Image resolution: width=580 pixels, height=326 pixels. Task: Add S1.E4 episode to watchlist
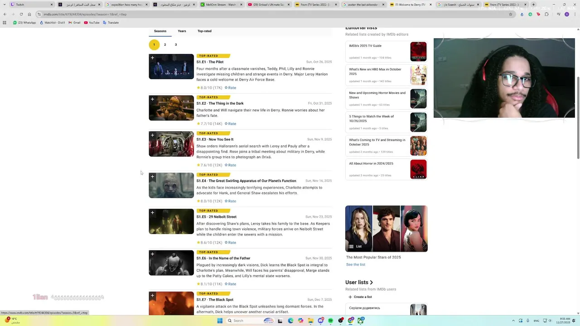click(x=152, y=177)
